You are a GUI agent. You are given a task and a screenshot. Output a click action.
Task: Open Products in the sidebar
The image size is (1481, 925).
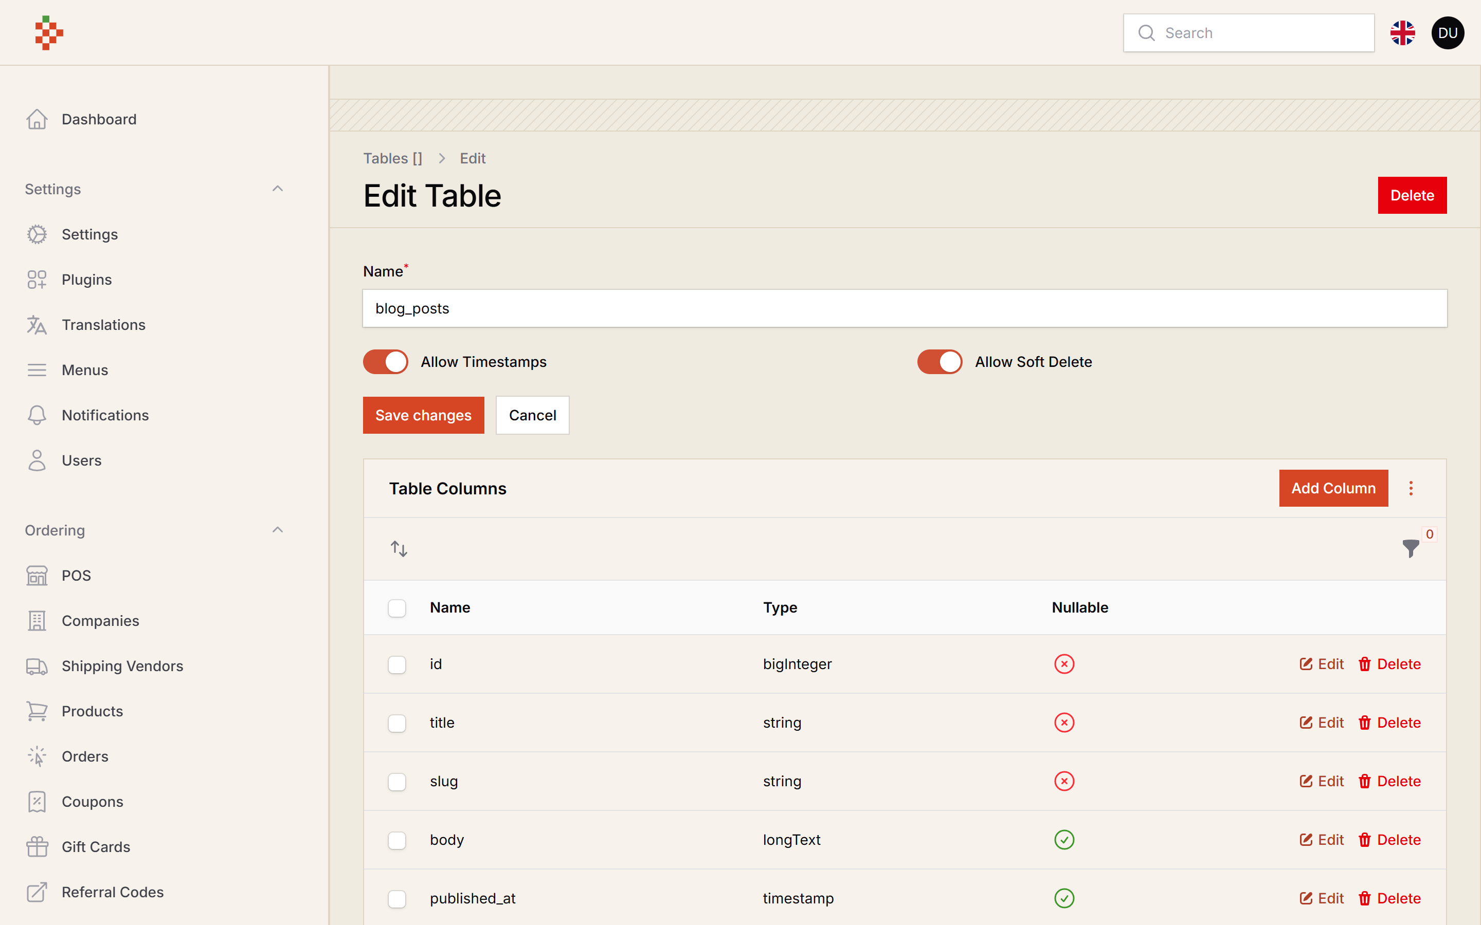(x=93, y=712)
